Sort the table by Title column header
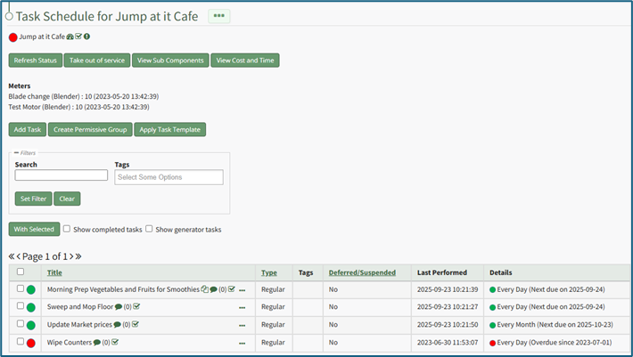 point(54,272)
